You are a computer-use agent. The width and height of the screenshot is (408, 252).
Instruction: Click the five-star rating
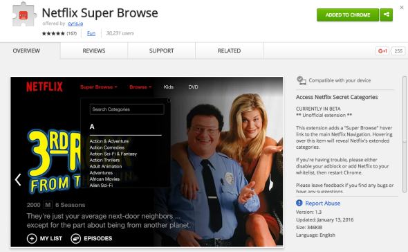(53, 33)
